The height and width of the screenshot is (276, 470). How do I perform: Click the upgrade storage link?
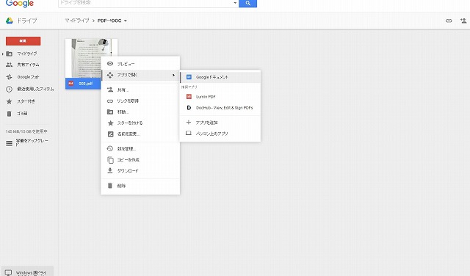(x=32, y=142)
